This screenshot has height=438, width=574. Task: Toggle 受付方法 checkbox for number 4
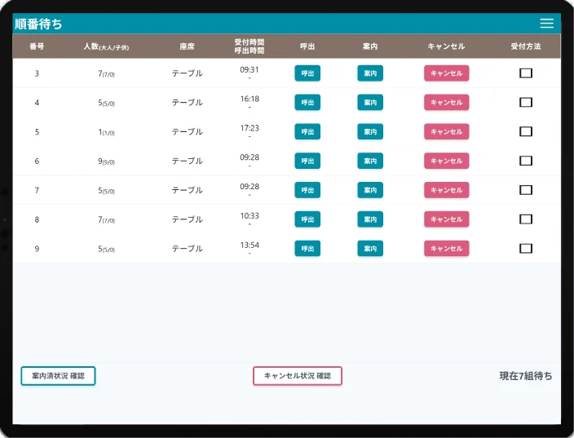(x=526, y=103)
